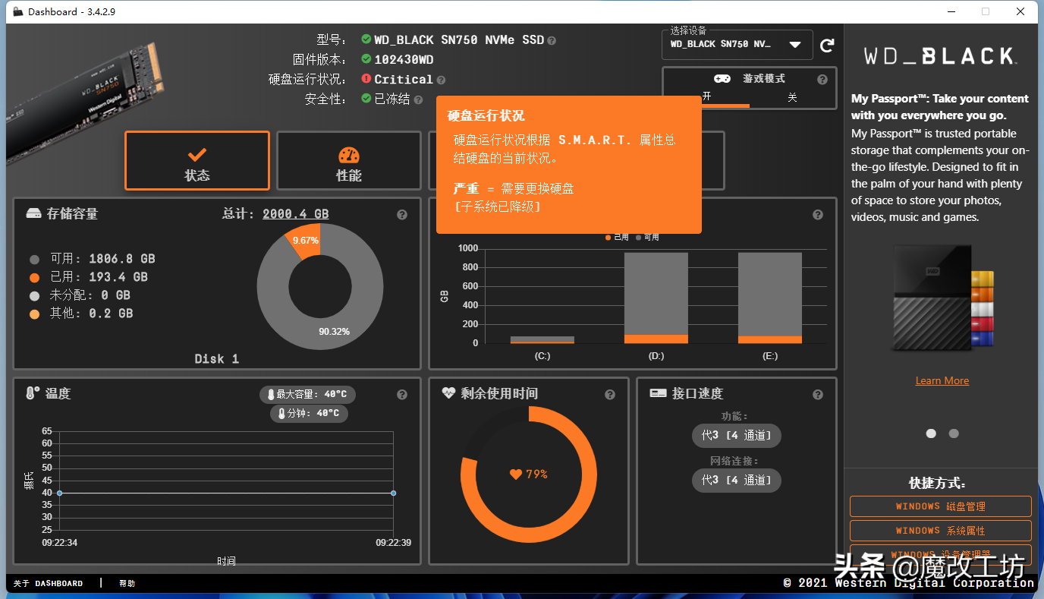1044x599 pixels.
Task: Click the heartbeat icon beside 剩余使用时间
Action: coord(448,393)
